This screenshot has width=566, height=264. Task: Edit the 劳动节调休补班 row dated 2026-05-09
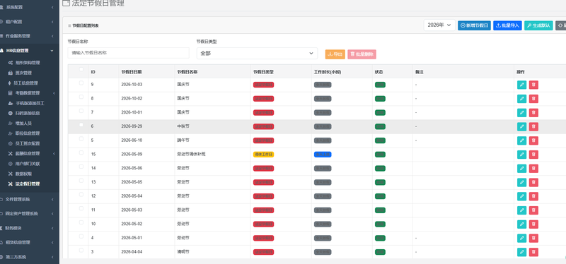[x=521, y=155]
